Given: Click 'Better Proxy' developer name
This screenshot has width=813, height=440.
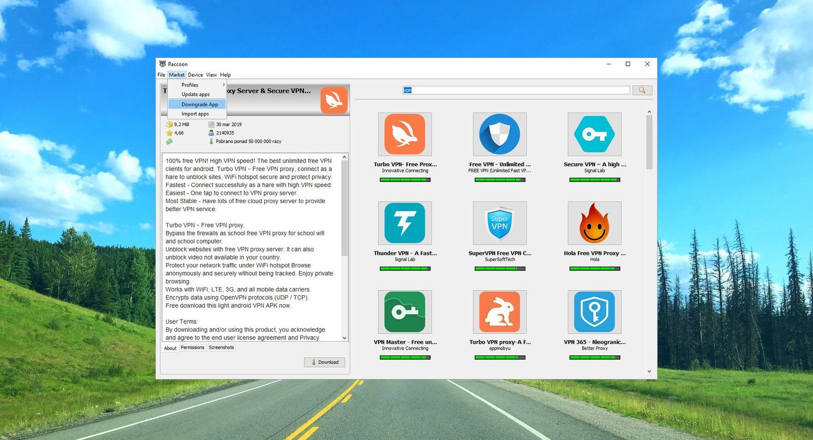Looking at the screenshot, I should pyautogui.click(x=595, y=348).
